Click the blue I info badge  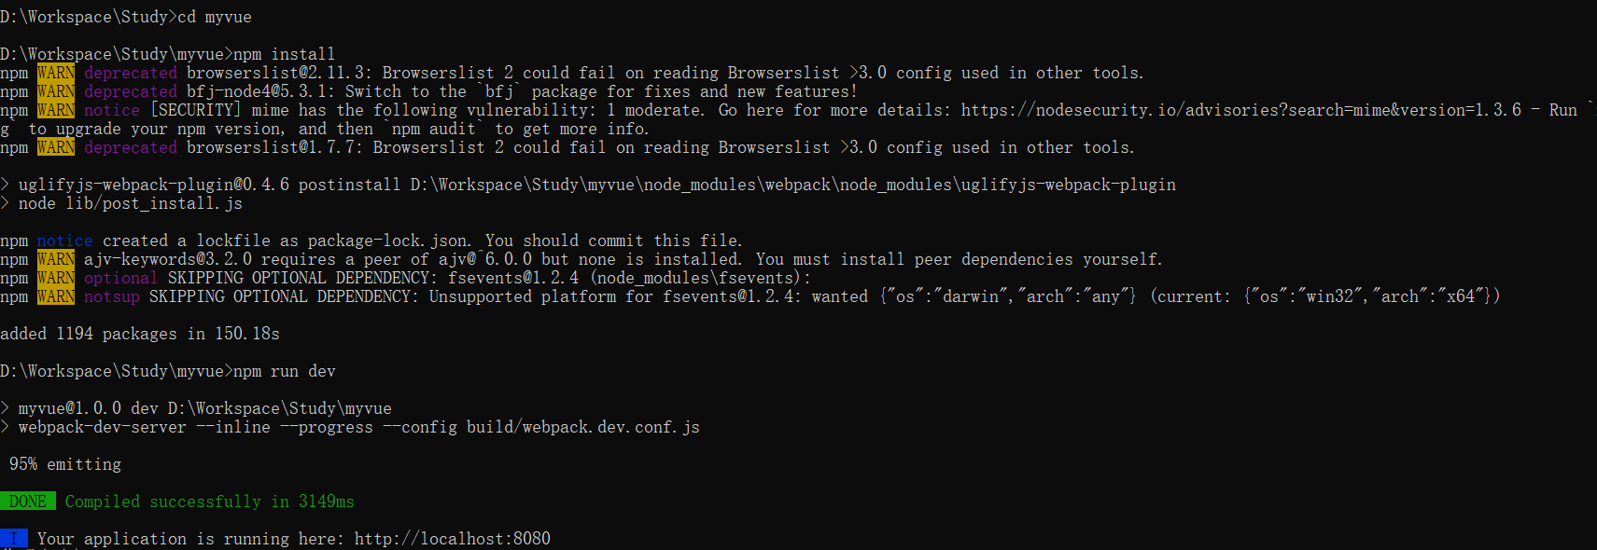(14, 539)
